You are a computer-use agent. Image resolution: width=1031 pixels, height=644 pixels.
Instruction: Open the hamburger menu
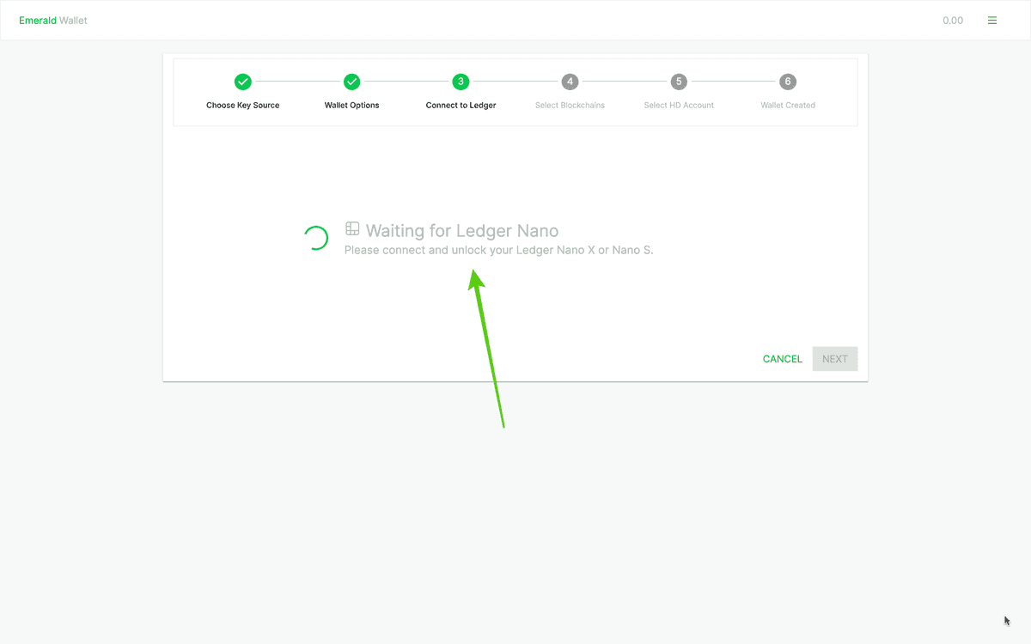tap(992, 20)
